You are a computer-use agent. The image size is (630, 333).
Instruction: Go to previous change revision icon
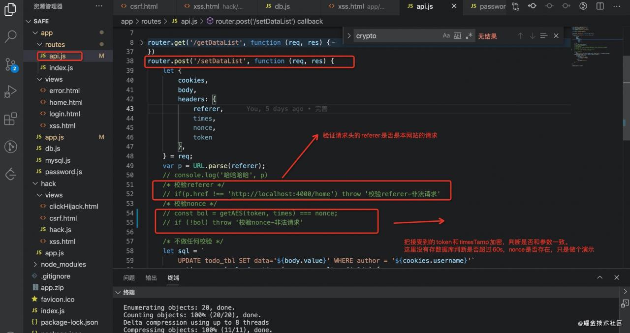532,6
